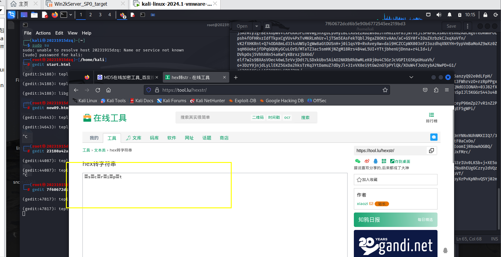Focus Firefox windows in the taskbar
This screenshot has height=257, width=501.
pyautogui.click(x=123, y=15)
